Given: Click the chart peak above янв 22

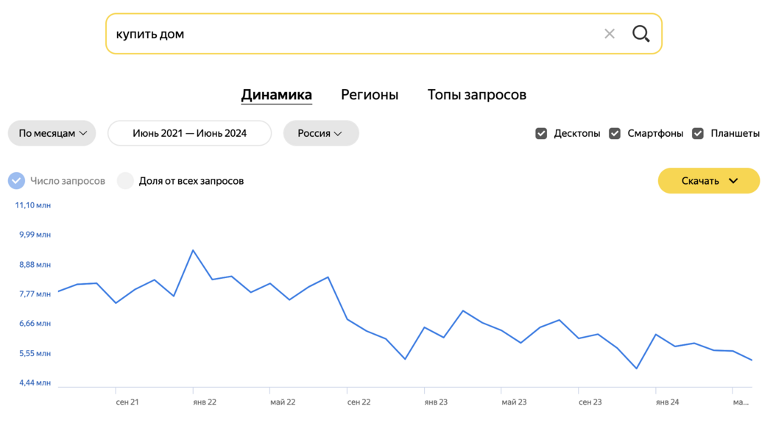Looking at the screenshot, I should 193,250.
